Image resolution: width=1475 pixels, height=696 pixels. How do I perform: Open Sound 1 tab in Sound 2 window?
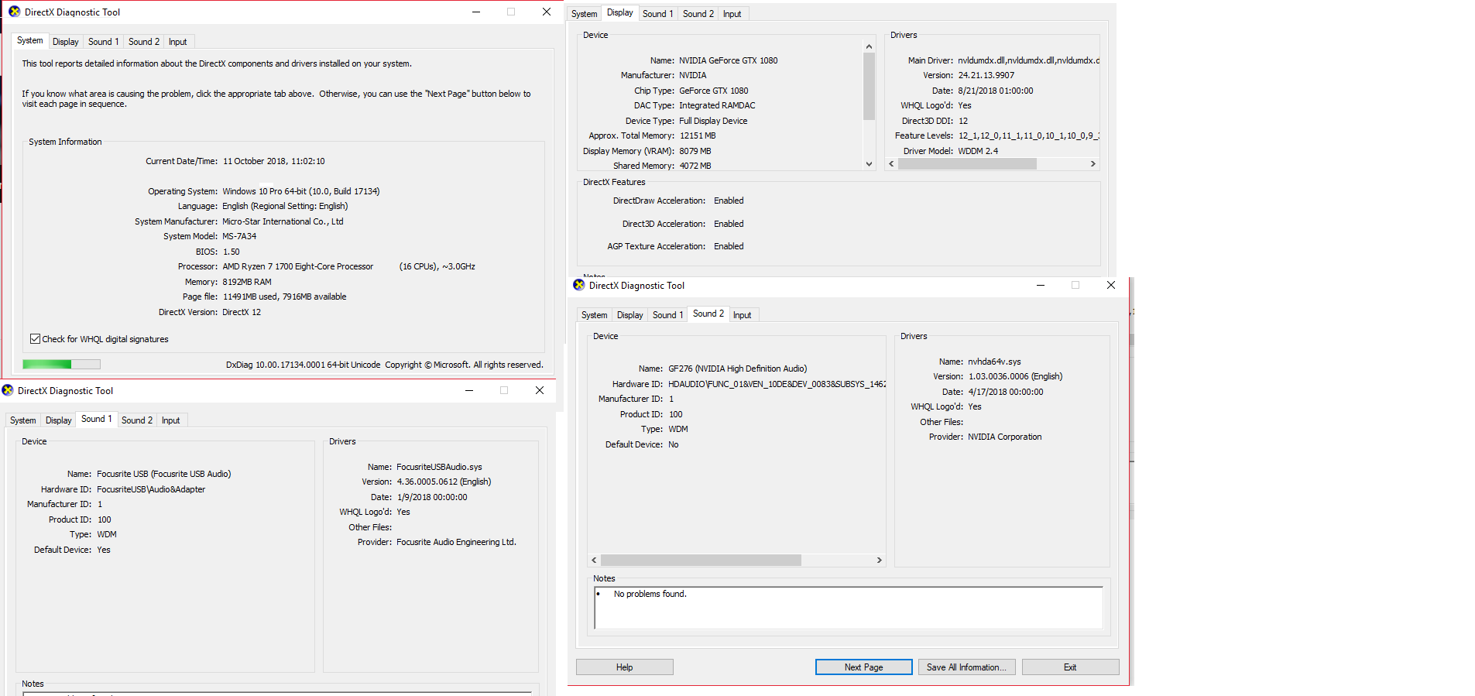point(667,315)
